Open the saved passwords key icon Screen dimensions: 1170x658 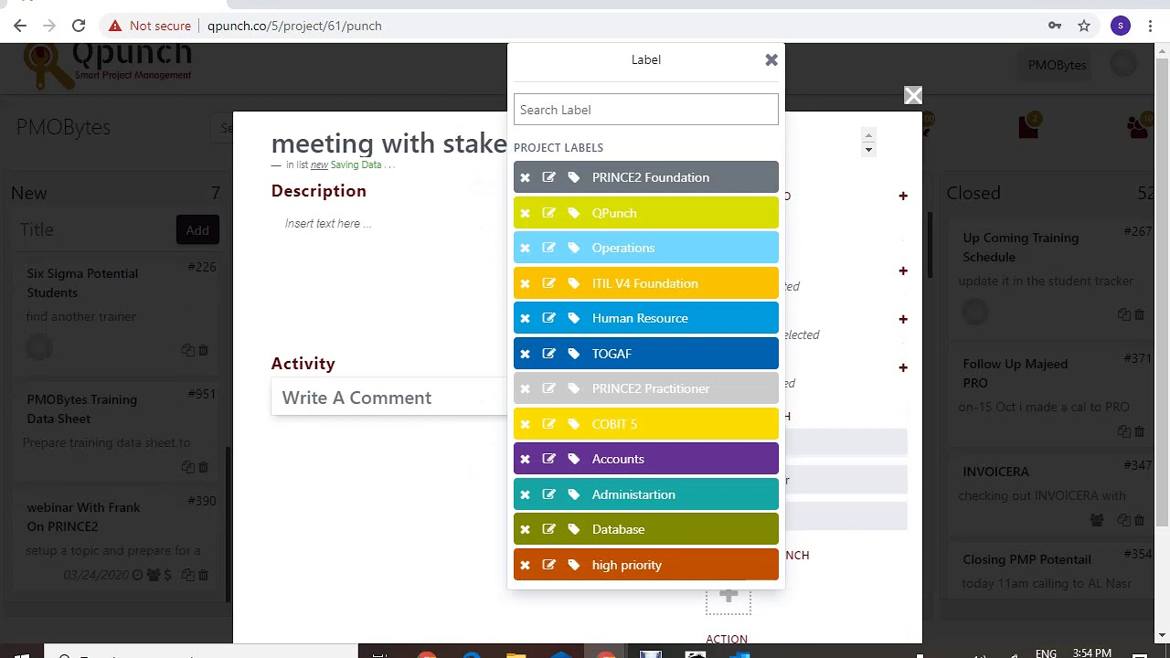coord(1055,26)
